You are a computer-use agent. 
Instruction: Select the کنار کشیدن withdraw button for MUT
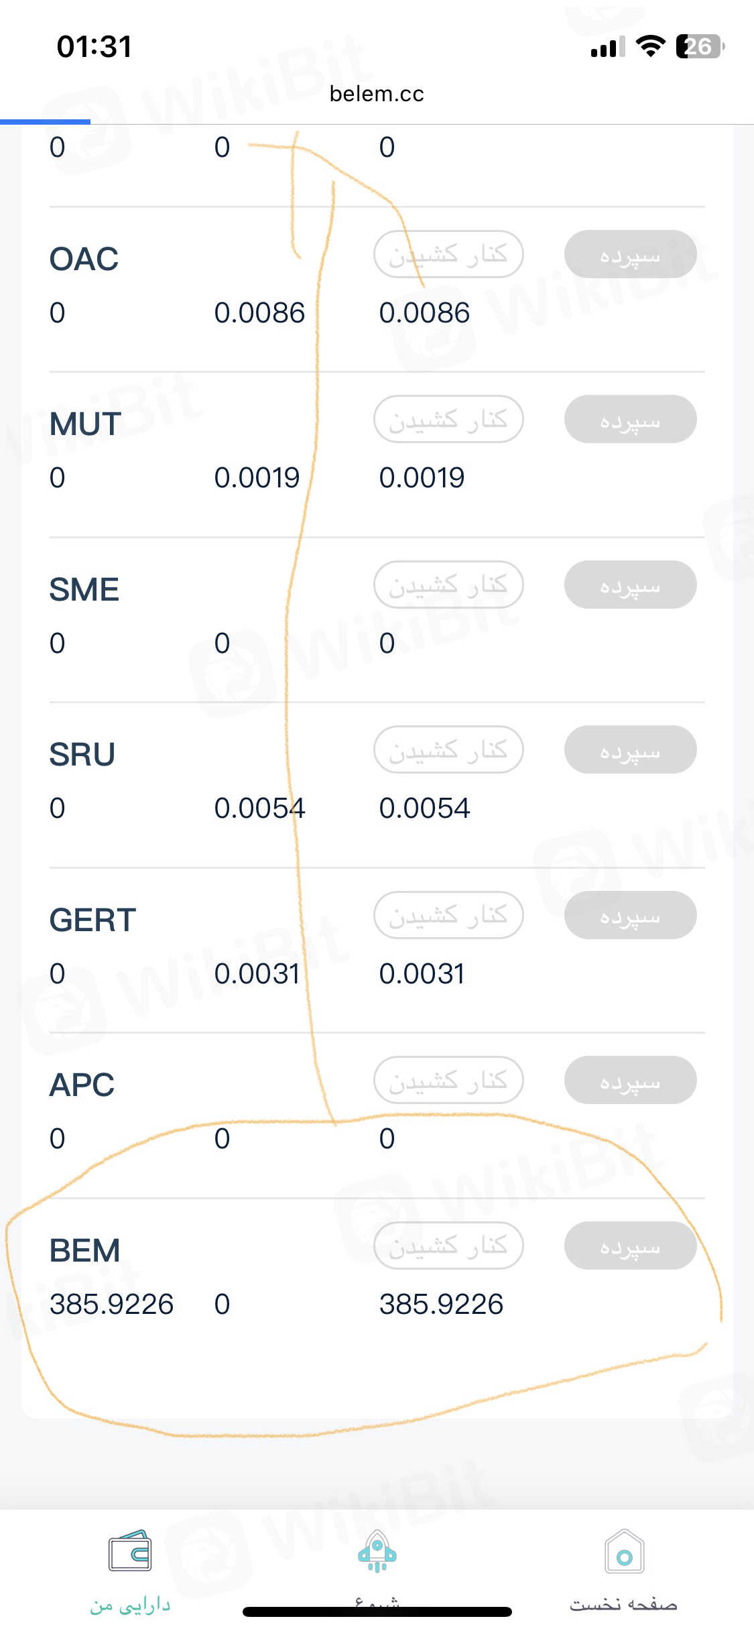pos(448,420)
